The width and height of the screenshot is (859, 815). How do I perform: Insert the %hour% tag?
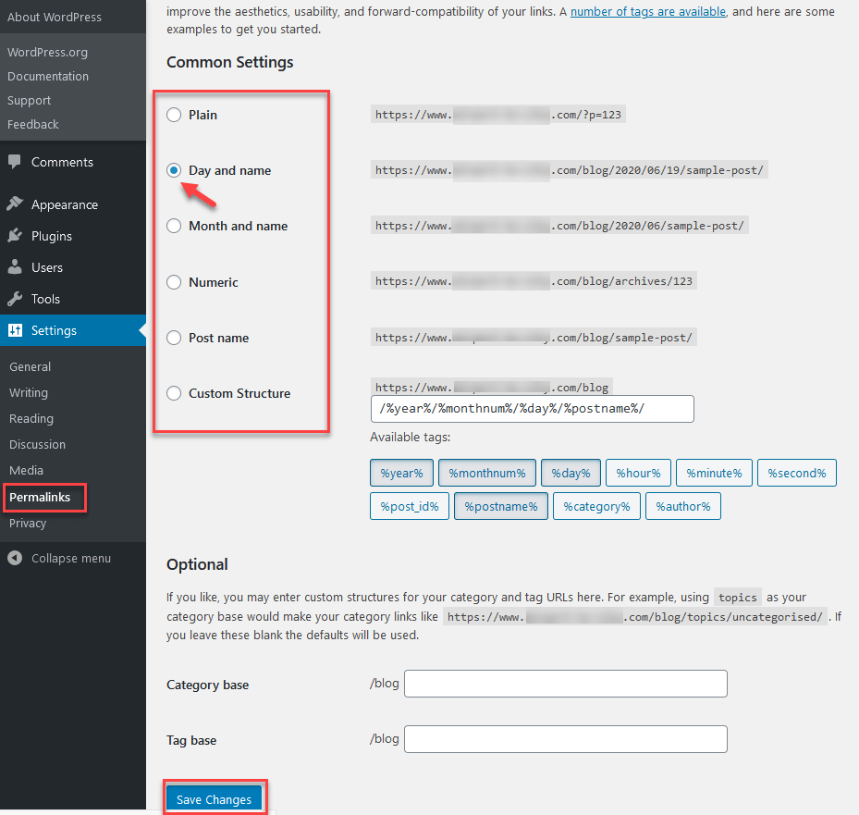[638, 473]
